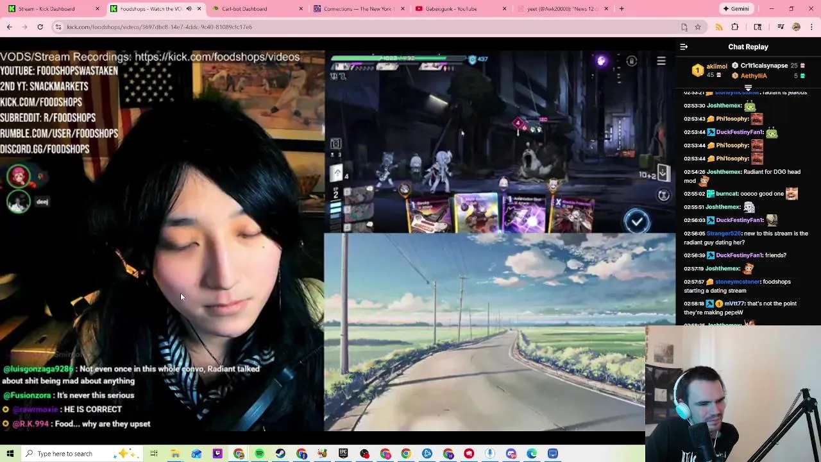
Task: Open the Windows Start menu
Action: (10, 454)
